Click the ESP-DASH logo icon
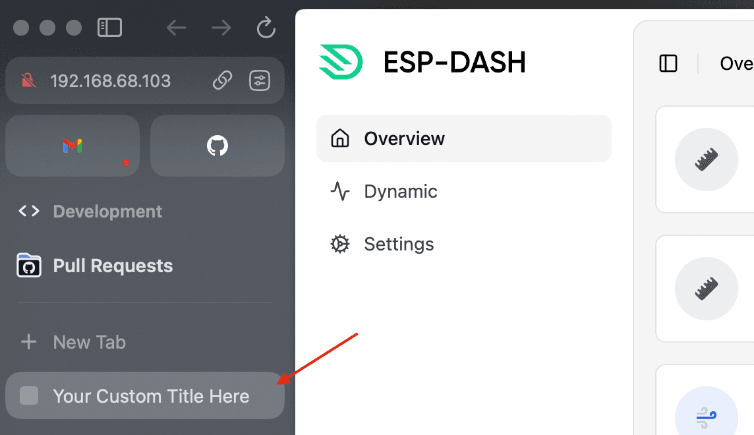The width and height of the screenshot is (754, 435). tap(341, 61)
